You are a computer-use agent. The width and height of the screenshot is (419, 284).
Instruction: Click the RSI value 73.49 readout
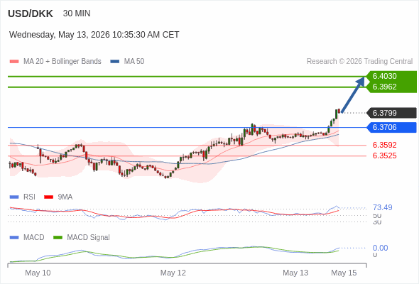382,207
